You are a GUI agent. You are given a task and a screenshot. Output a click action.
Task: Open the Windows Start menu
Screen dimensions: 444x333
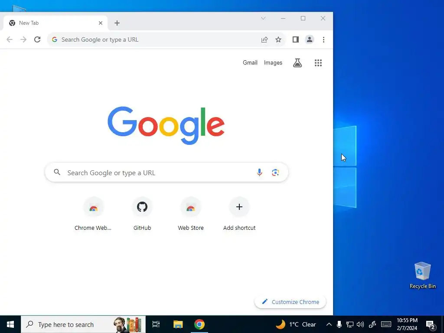(10, 324)
